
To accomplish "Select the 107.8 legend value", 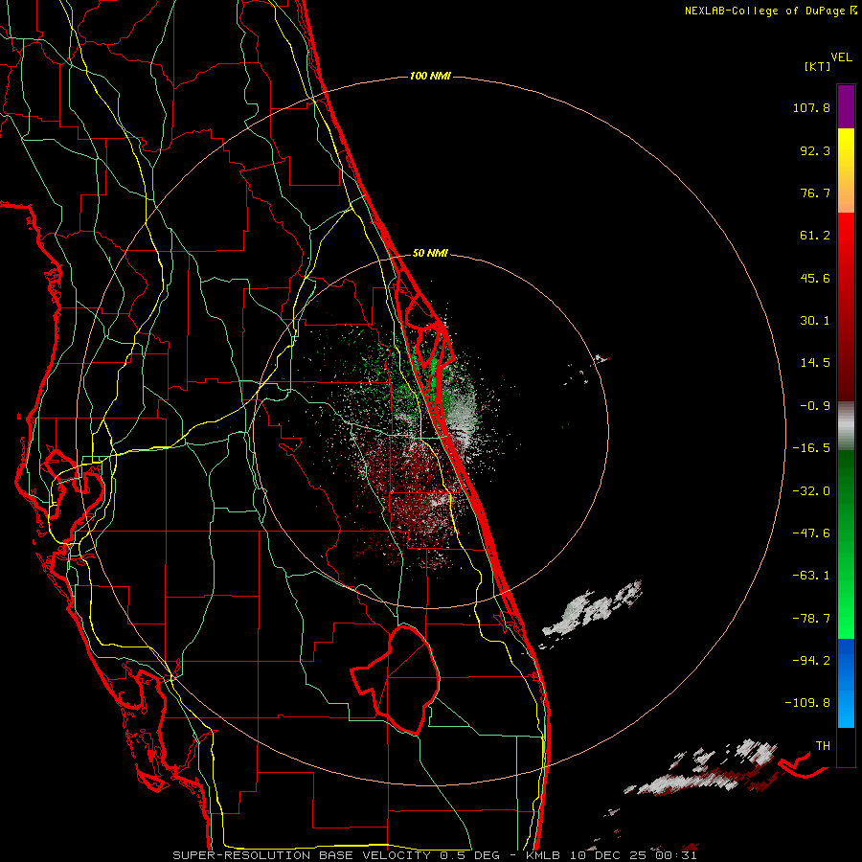I will pos(811,107).
